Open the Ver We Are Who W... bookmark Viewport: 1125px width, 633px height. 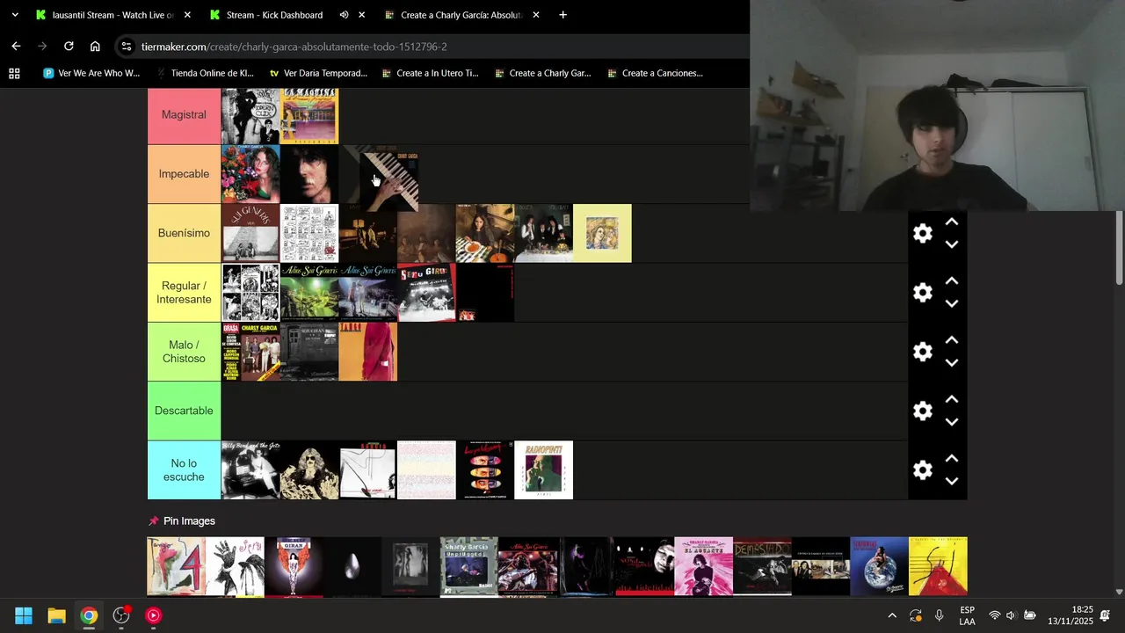click(91, 73)
